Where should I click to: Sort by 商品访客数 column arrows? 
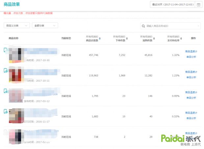100,38
